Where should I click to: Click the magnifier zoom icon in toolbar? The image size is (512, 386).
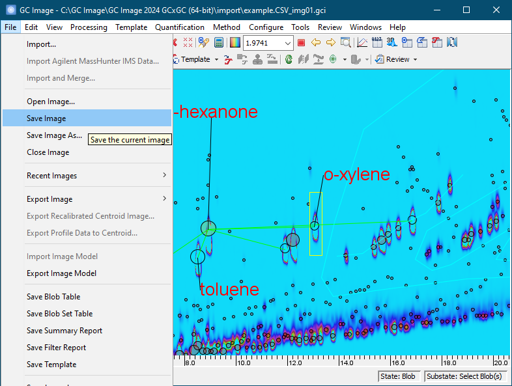tap(346, 43)
